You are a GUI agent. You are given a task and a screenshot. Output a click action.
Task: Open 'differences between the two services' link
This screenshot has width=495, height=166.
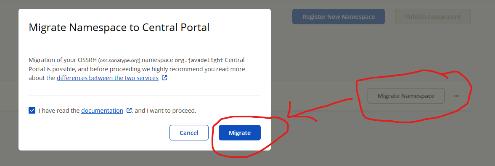click(x=108, y=78)
